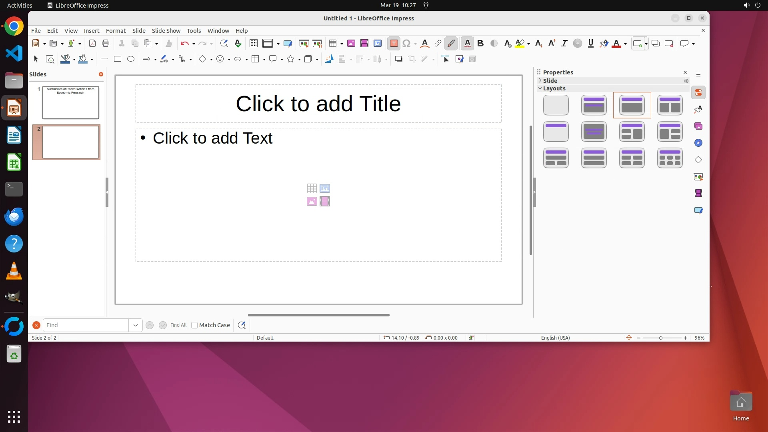The width and height of the screenshot is (768, 432).
Task: Click the Export as PDF icon
Action: pyautogui.click(x=92, y=44)
